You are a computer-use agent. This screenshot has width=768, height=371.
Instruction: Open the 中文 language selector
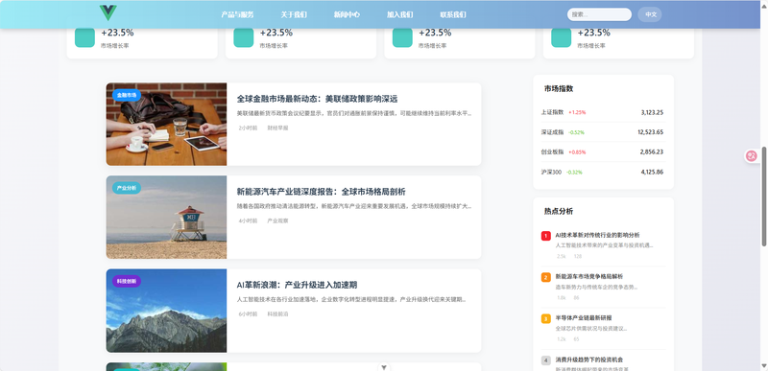coord(650,14)
